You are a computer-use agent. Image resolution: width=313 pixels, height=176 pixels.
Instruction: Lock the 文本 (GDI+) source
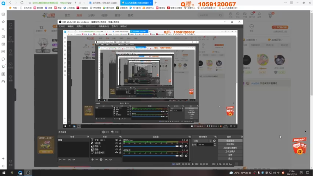click(x=120, y=140)
